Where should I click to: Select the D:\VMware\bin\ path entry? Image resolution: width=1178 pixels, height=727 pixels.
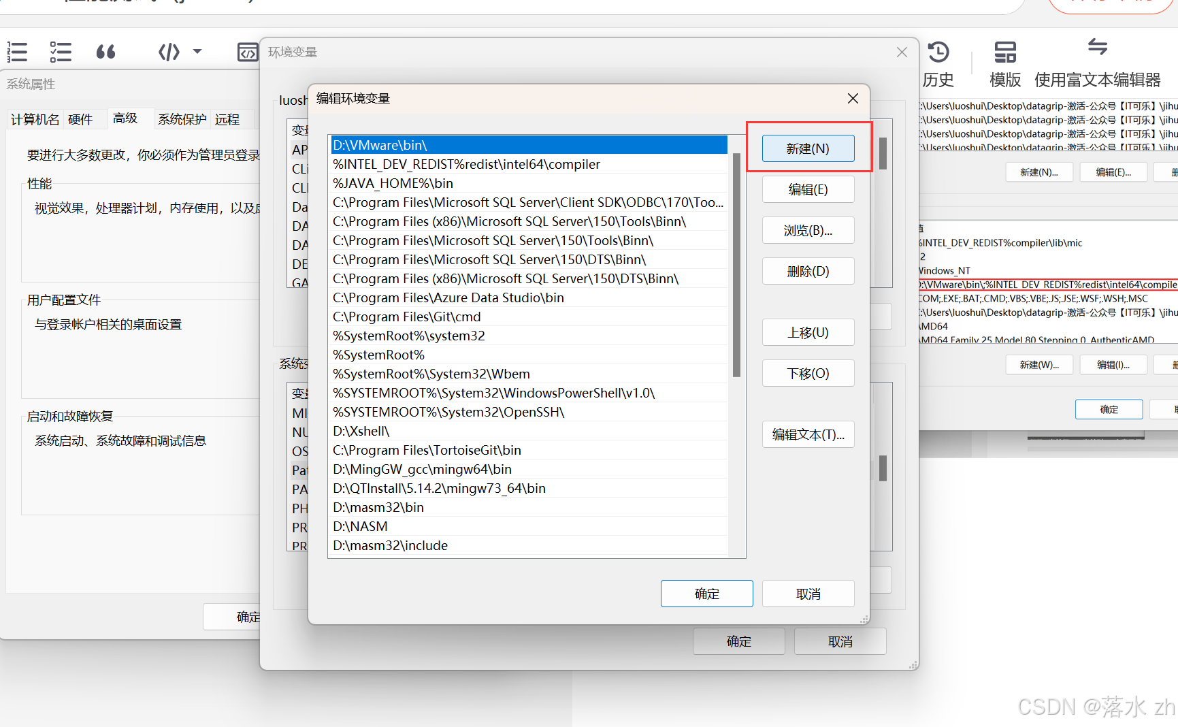tap(529, 145)
